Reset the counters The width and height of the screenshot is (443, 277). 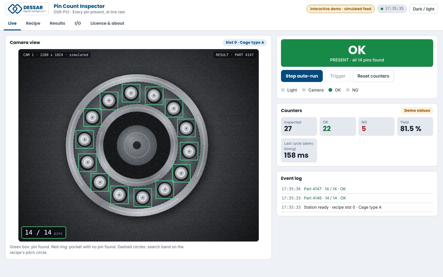373,76
